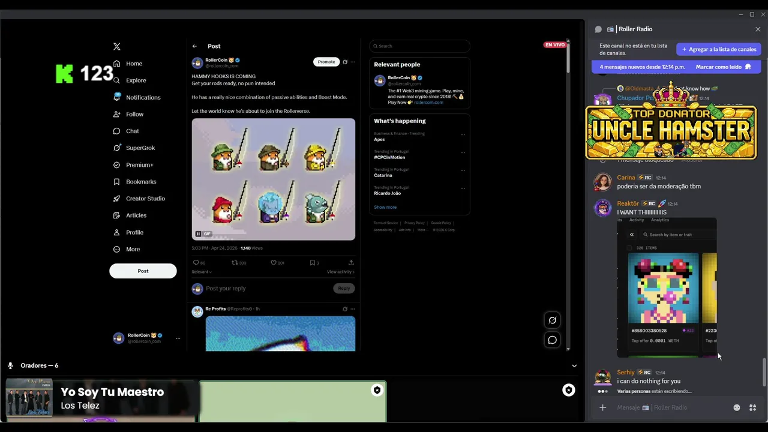Click the reply comment icon under post
This screenshot has width=768, height=432.
(x=196, y=262)
